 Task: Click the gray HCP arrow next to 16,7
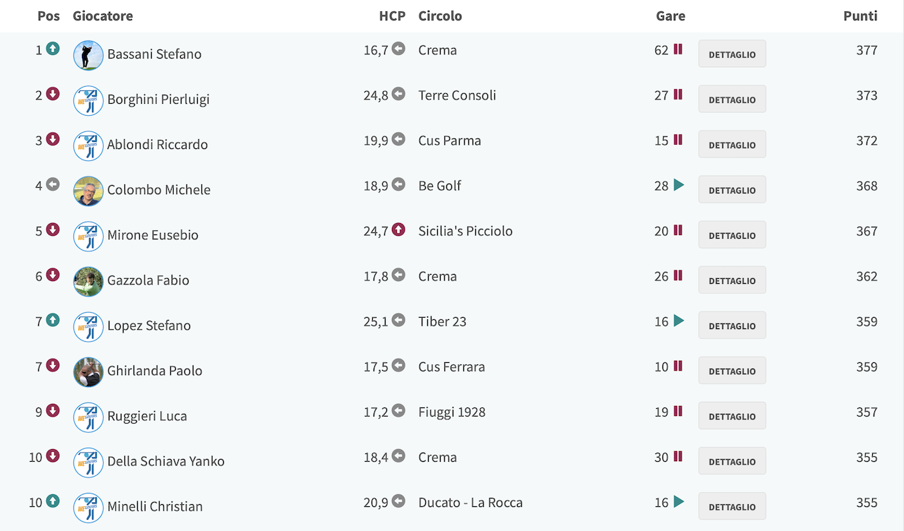point(398,49)
